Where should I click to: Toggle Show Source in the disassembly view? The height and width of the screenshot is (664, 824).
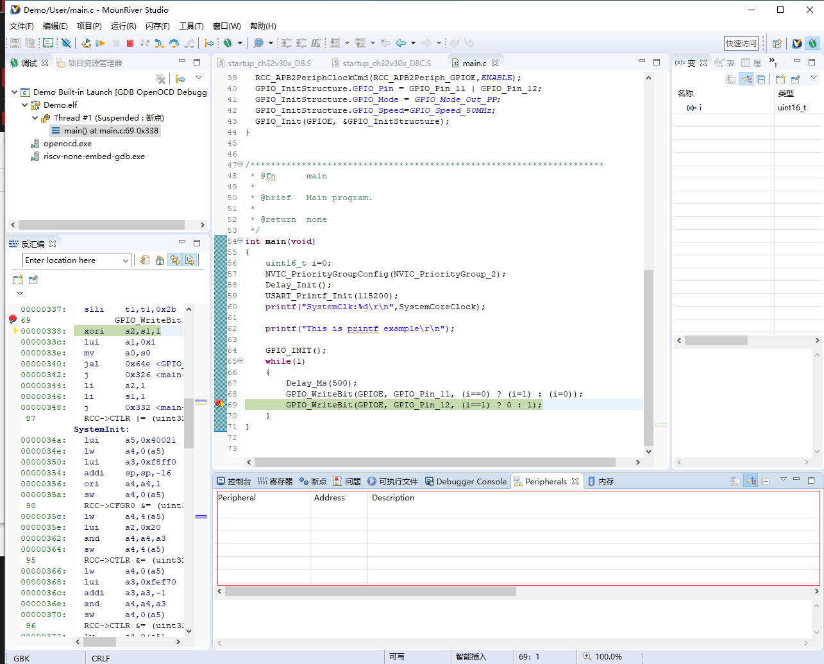coord(190,260)
